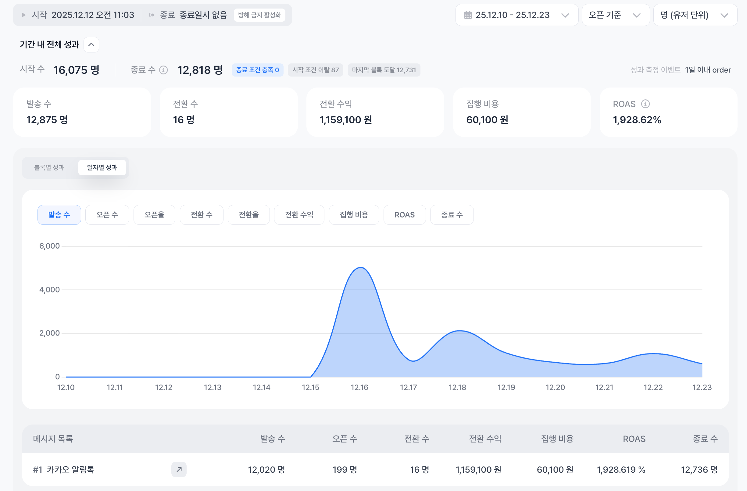The image size is (747, 491).
Task: Select the 일자별 성과 tab
Action: click(102, 167)
